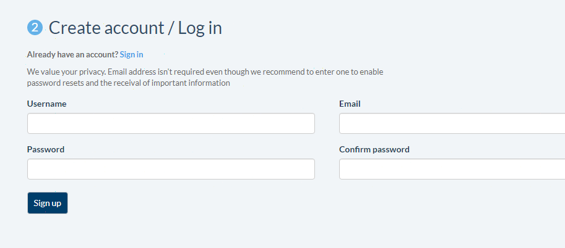The image size is (565, 248).
Task: Click the 'We value your privacy' sentence
Action: [66, 72]
